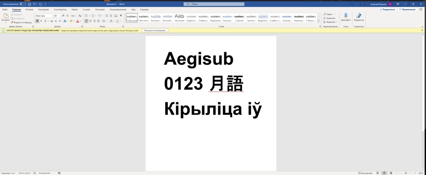Viewport: 426px width, 175px height.
Task: Open the Выделить dropdown
Action: click(330, 22)
